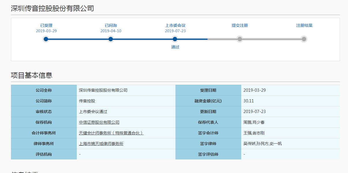
Task: Click the 提交注册 stage label
Action: pos(240,25)
